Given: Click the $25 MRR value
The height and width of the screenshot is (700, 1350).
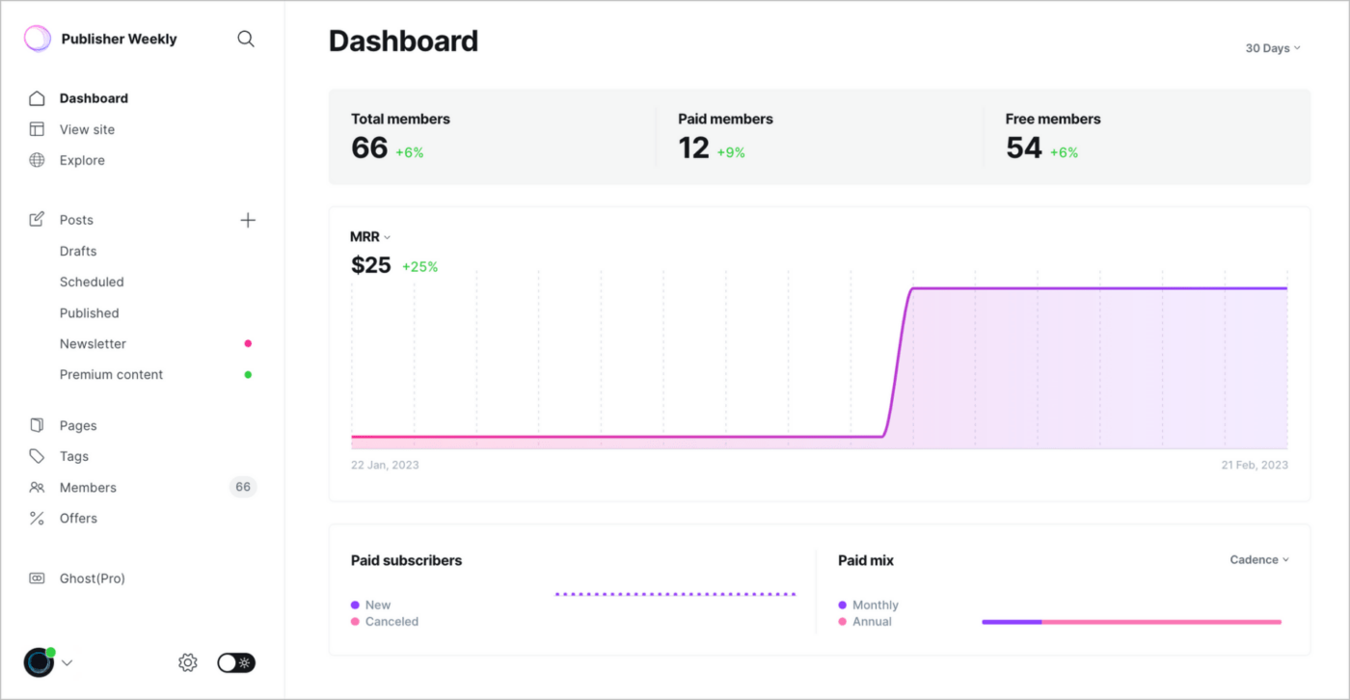Looking at the screenshot, I should (371, 265).
